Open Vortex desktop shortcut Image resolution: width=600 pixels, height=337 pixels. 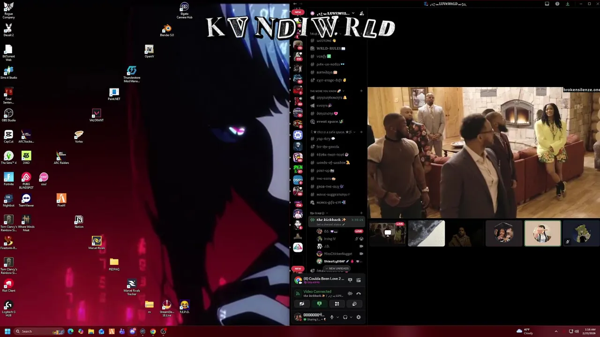pos(79,137)
